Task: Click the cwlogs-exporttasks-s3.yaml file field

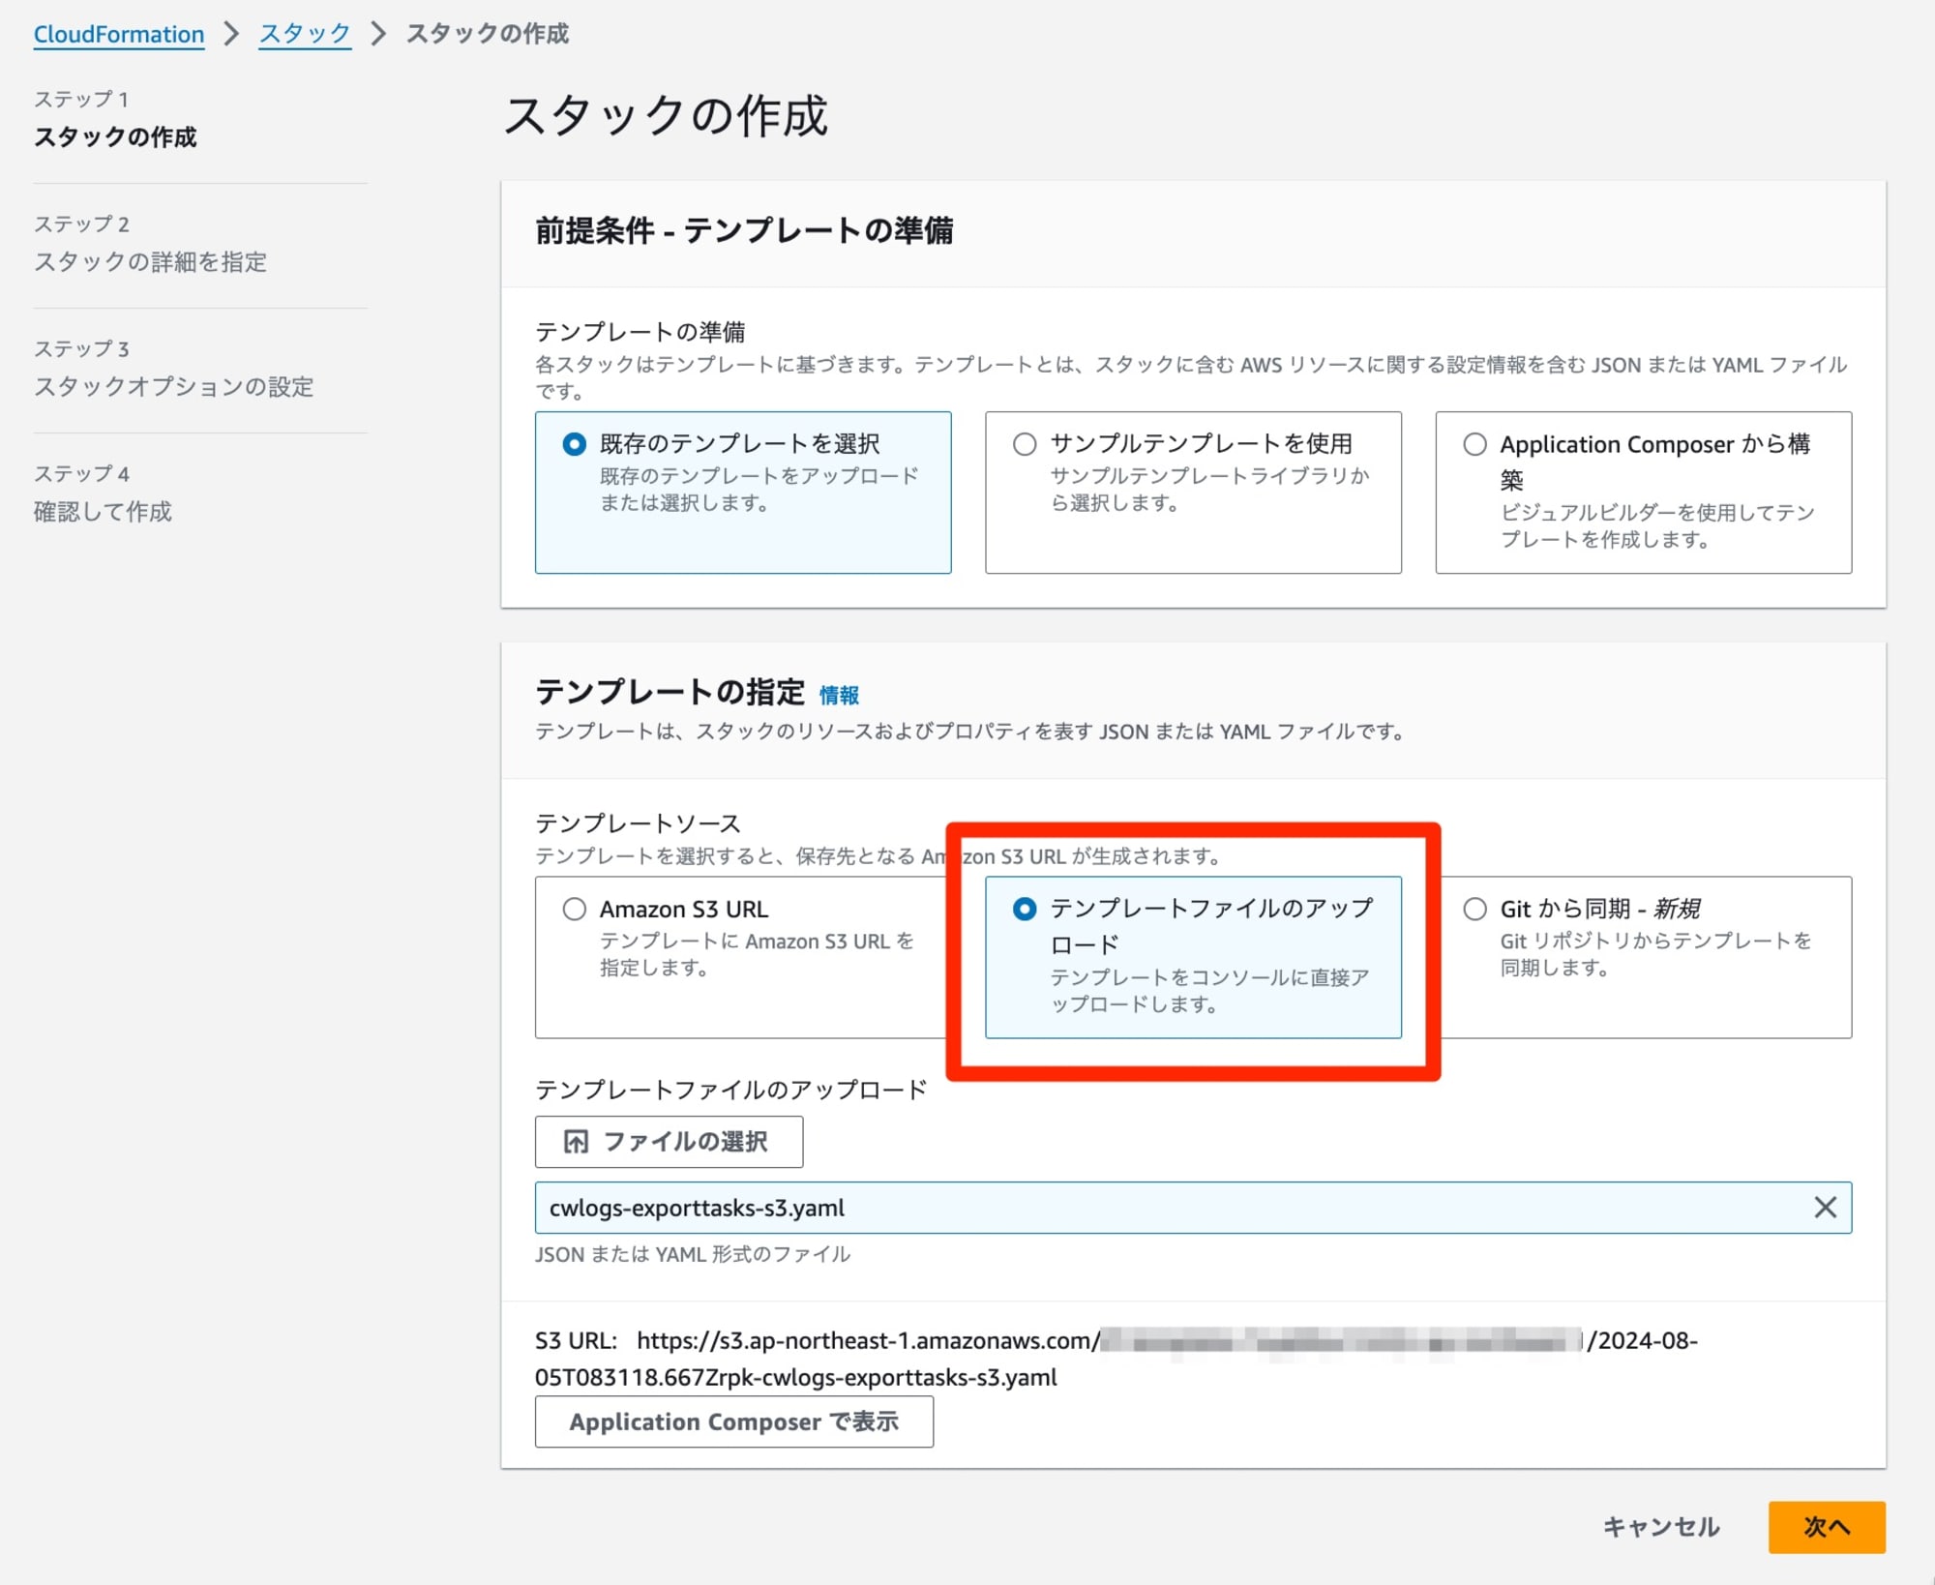Action: [1193, 1208]
